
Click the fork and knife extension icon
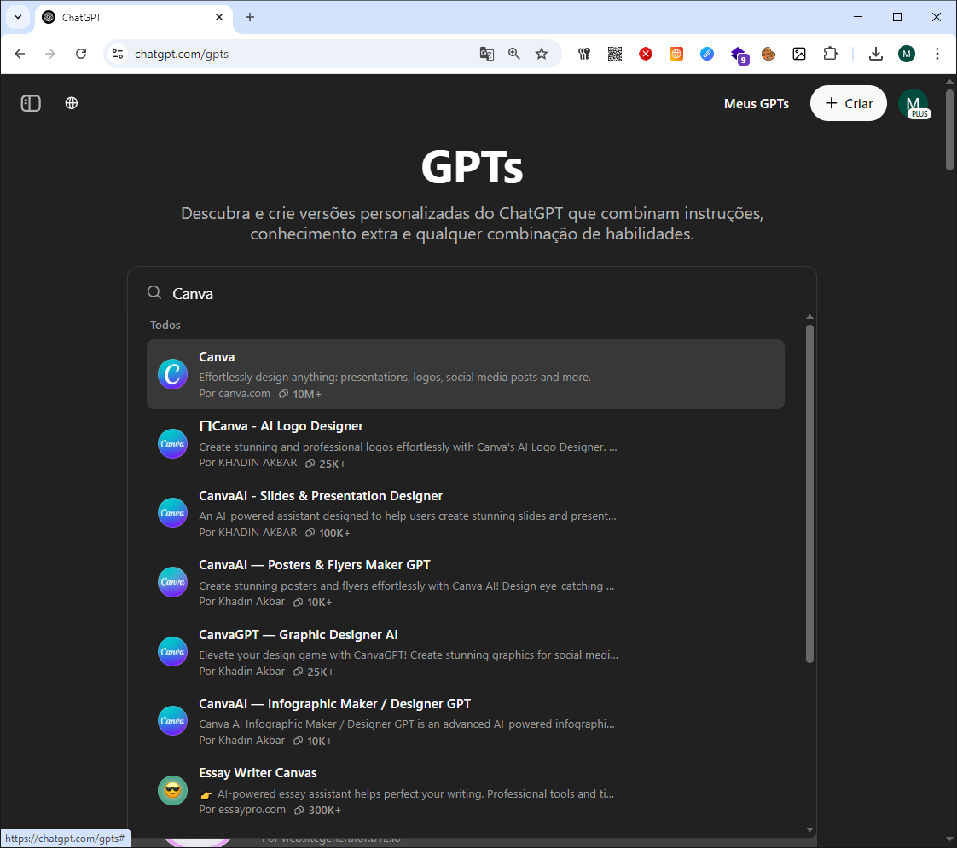tap(584, 54)
